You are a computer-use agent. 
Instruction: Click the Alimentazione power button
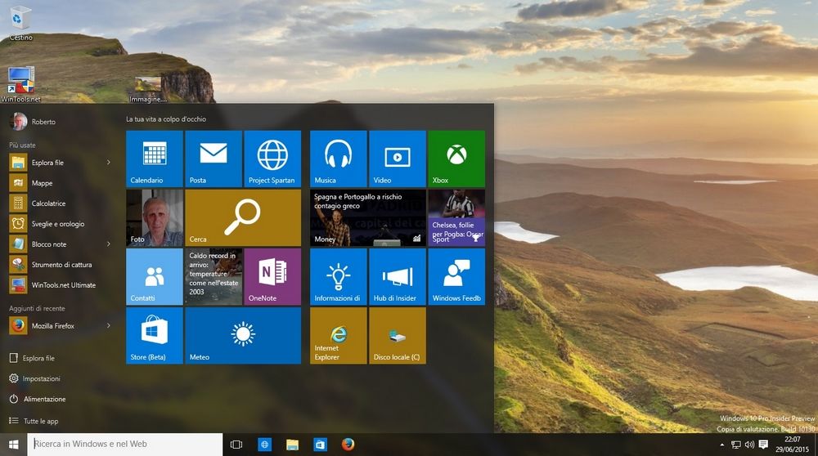point(44,400)
